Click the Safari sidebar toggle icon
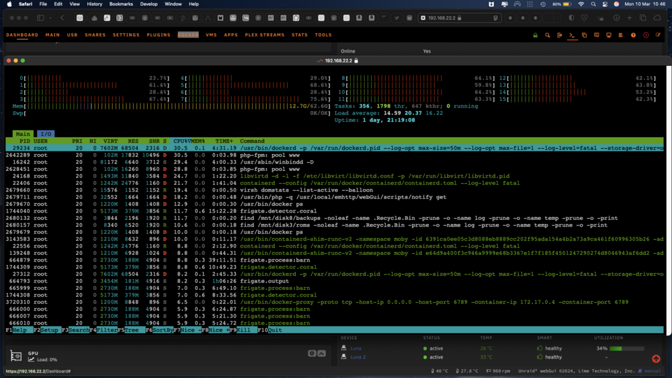The image size is (672, 378). click(x=40, y=18)
